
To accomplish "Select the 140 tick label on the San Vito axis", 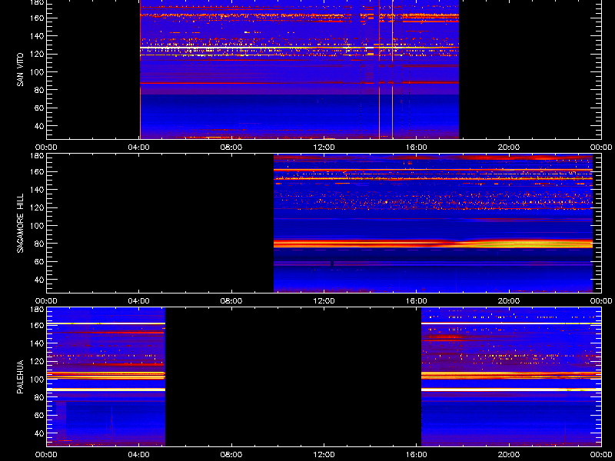I will point(38,36).
